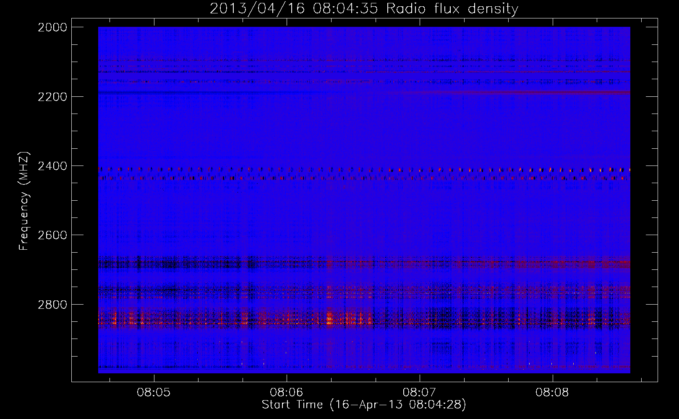Click the plot title '2013/04/16 08:04:35 Radio flux density'
Screen dimensions: 679x419
(x=364, y=8)
